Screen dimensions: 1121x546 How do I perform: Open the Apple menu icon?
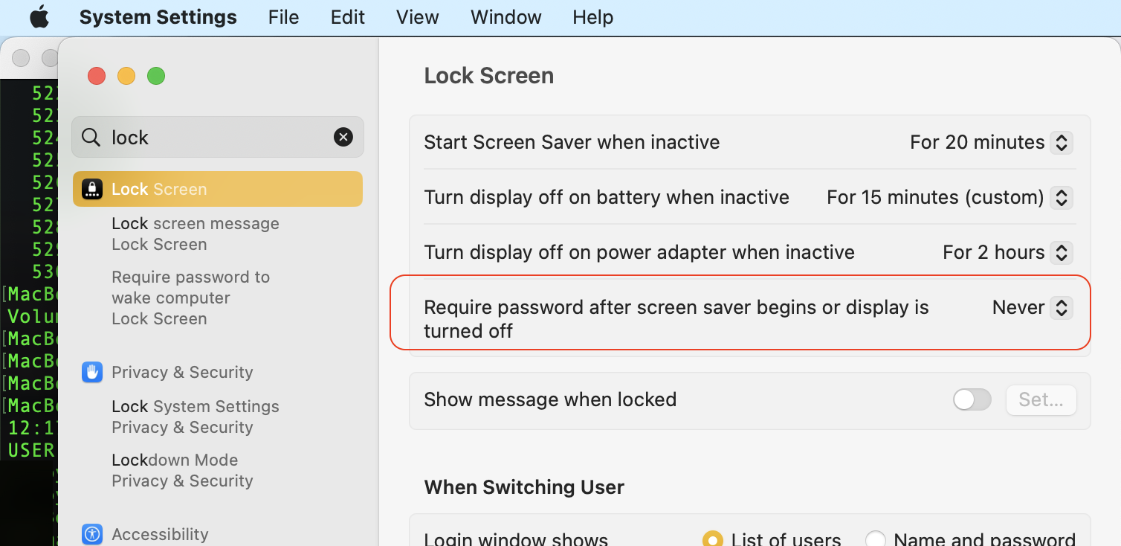39,17
